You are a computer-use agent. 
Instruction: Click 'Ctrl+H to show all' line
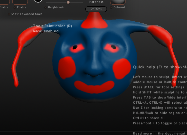point(149,118)
